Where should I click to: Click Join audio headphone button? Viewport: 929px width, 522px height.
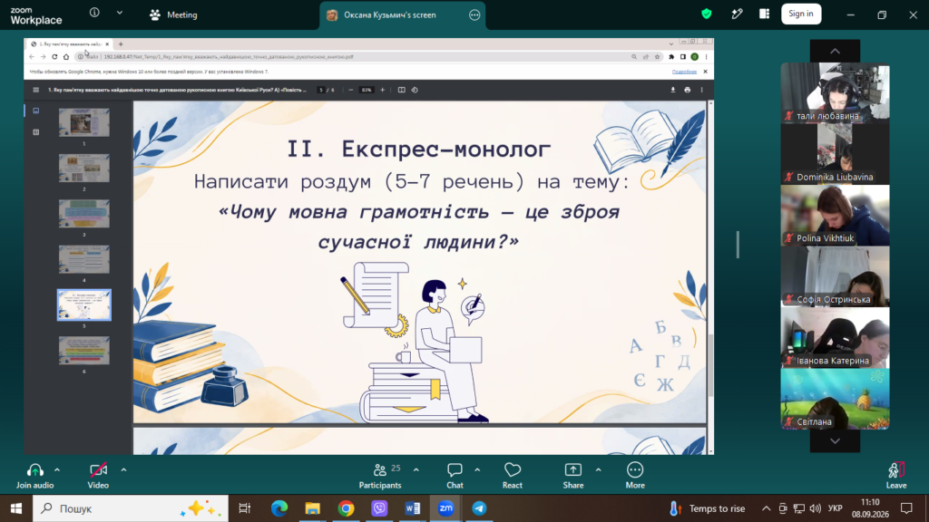pos(35,476)
